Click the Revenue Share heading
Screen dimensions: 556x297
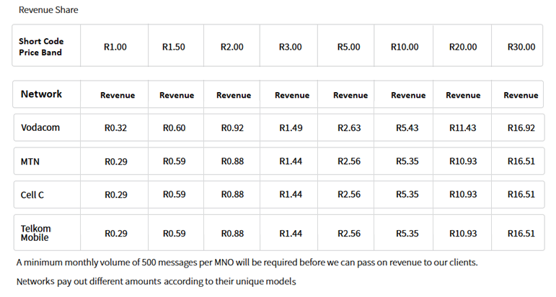(48, 10)
